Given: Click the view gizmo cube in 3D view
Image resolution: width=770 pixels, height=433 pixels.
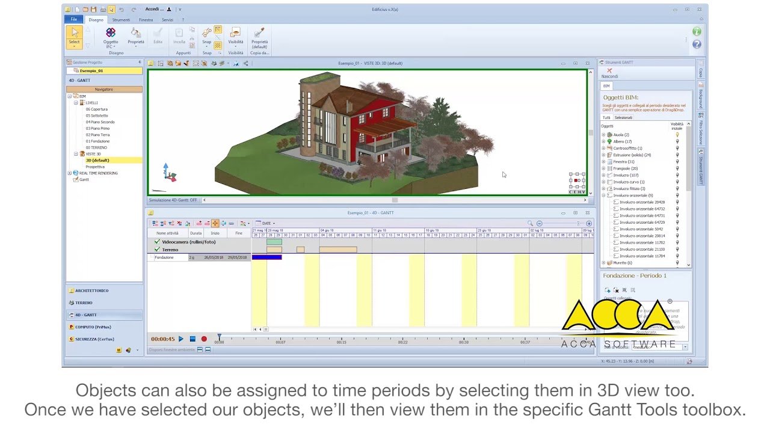Looking at the screenshot, I should [577, 180].
